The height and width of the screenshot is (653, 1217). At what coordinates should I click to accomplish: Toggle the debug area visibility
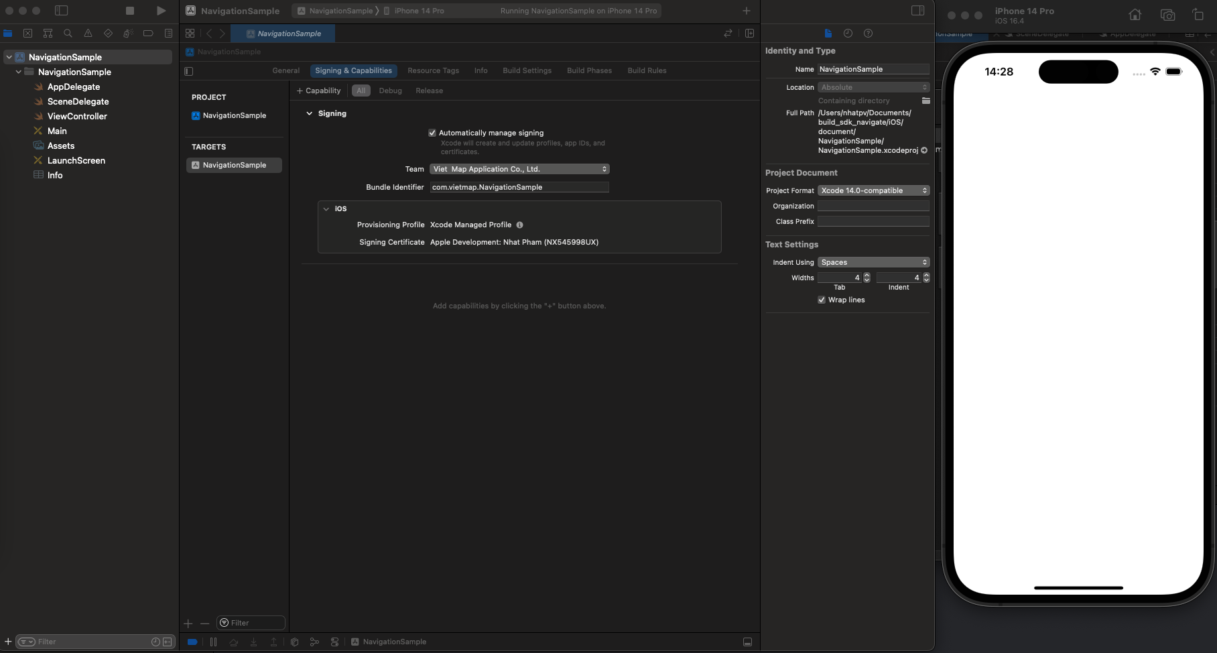[747, 642]
